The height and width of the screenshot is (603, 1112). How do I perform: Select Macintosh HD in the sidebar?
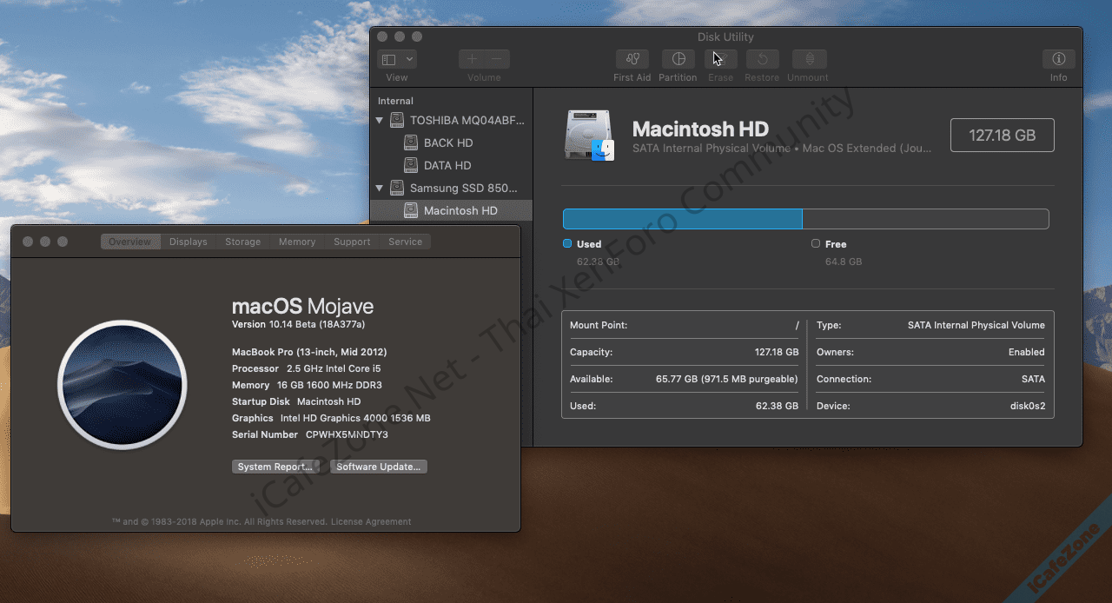click(x=460, y=210)
